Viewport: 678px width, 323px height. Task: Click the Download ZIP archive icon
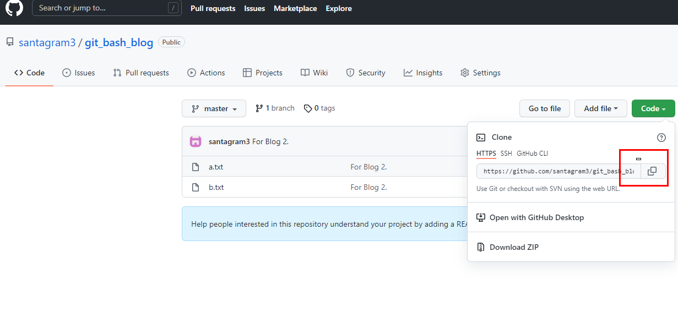[481, 247]
